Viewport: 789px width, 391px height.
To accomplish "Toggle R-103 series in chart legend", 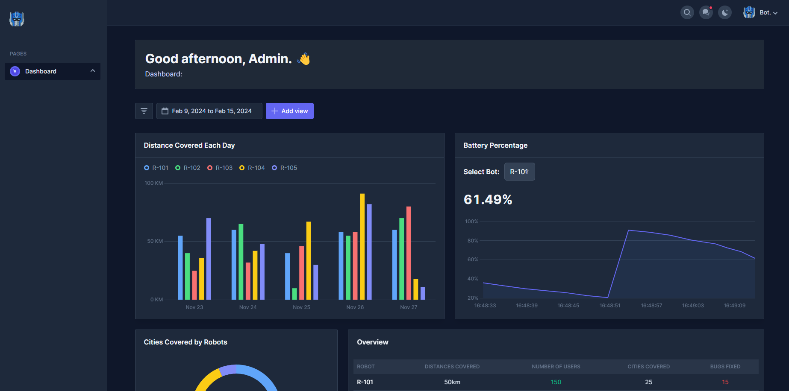I will (x=220, y=168).
